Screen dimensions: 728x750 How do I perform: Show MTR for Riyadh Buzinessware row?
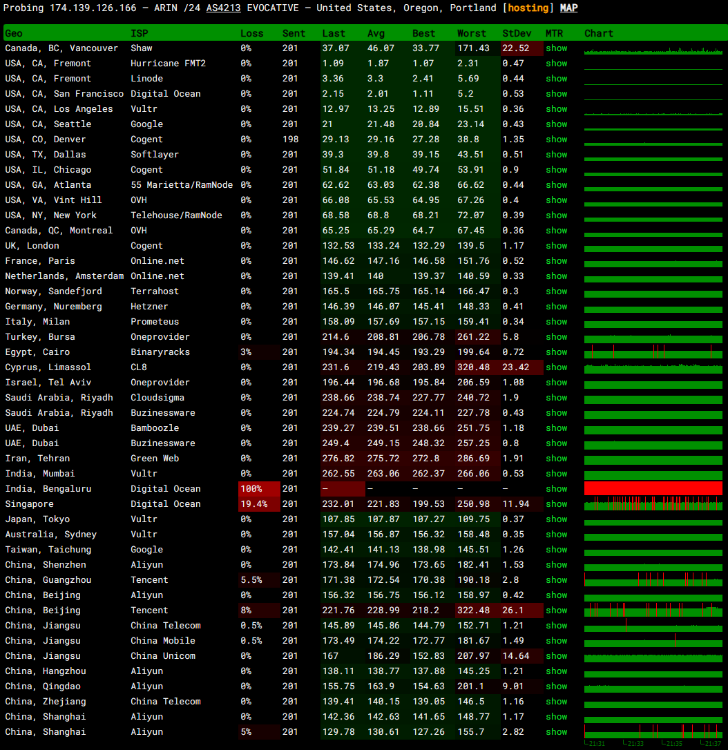pyautogui.click(x=557, y=413)
